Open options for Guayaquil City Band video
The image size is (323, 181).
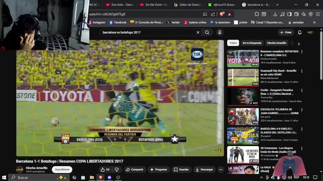(x=302, y=71)
